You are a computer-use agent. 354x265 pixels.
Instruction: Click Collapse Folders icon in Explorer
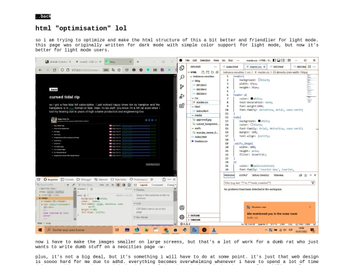[217, 73]
